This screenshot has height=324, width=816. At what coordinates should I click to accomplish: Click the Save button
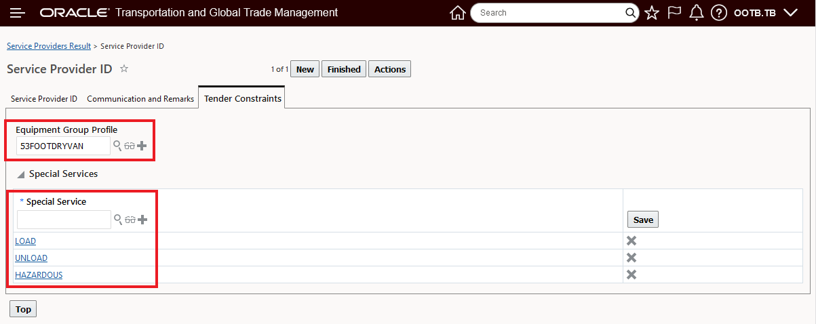pos(643,220)
